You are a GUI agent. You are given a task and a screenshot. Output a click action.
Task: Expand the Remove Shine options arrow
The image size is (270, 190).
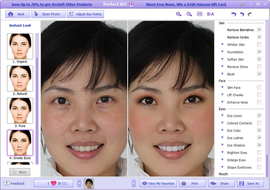point(222,66)
